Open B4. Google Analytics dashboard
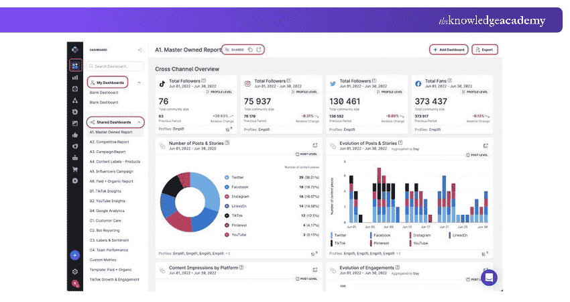The image size is (570, 302). pos(107,211)
